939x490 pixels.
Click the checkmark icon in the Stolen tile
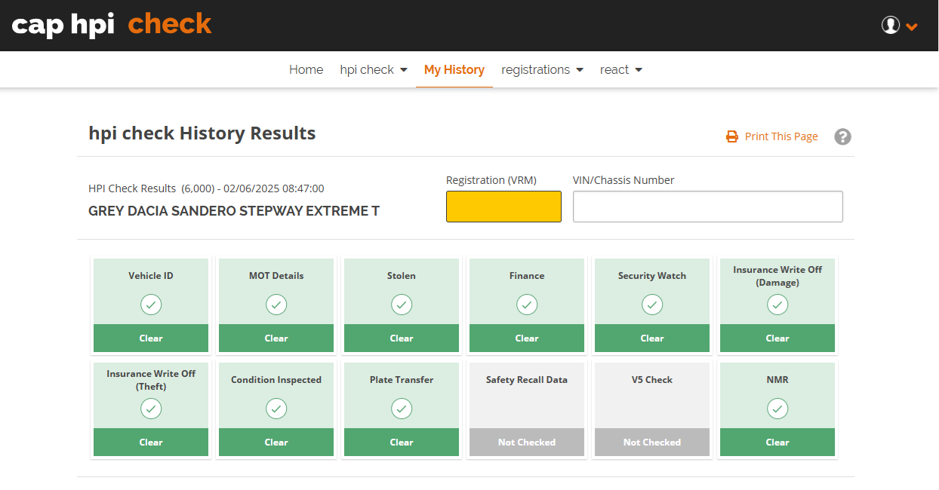[x=401, y=305]
